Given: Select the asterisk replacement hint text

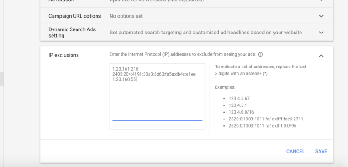Looking at the screenshot, I should coord(261,70).
